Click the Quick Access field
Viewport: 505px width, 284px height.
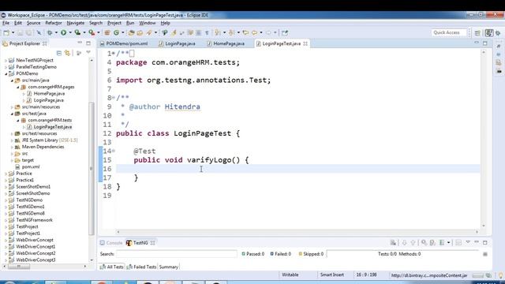[449, 32]
